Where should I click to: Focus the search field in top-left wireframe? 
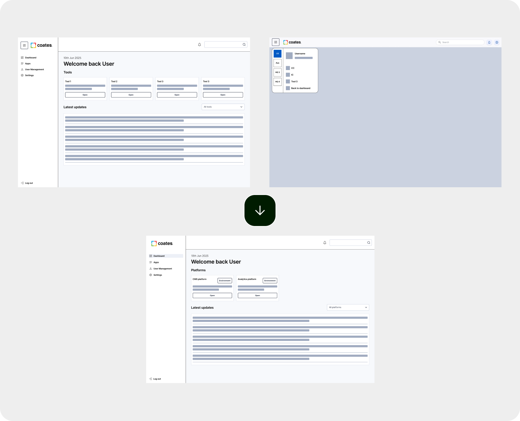226,45
